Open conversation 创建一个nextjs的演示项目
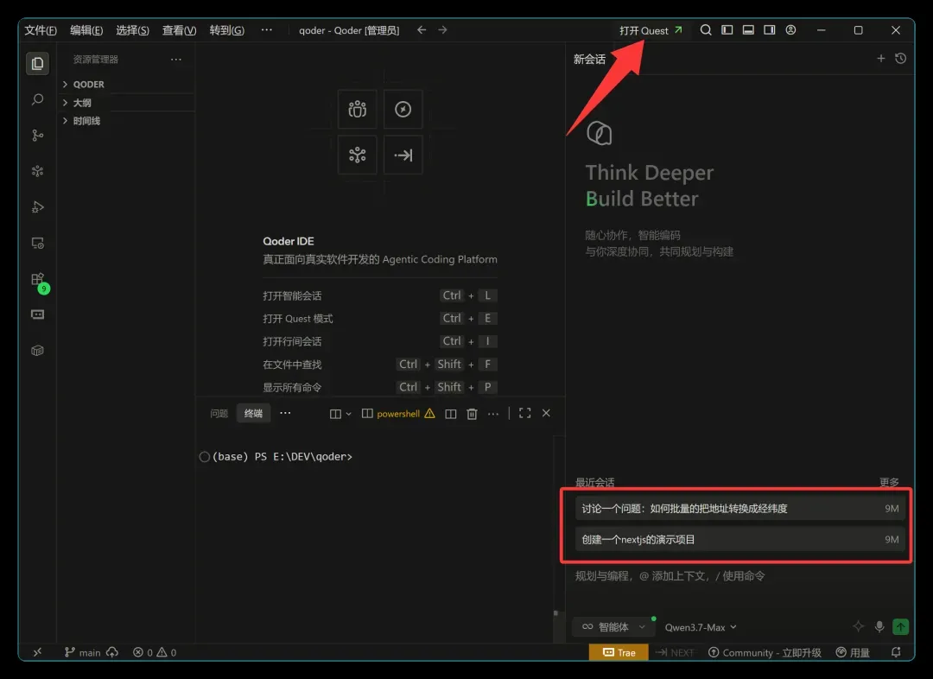The height and width of the screenshot is (679, 933). pyautogui.click(x=739, y=539)
